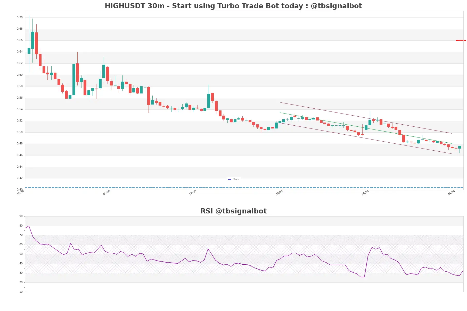Click the 05:00 time axis label
This screenshot has height=311, width=467.
point(279,193)
